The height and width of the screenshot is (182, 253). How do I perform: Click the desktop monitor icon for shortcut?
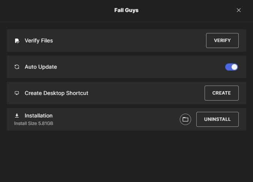pos(17,93)
